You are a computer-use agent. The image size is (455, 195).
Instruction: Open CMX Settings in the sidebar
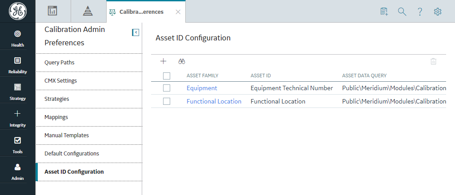click(89, 81)
